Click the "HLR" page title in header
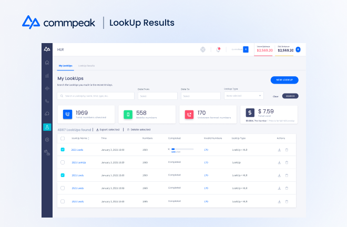This screenshot has width=347, height=227. click(x=60, y=49)
